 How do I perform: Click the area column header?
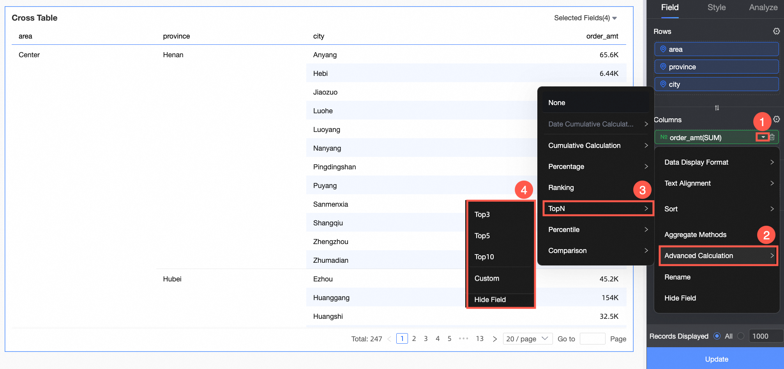click(25, 36)
